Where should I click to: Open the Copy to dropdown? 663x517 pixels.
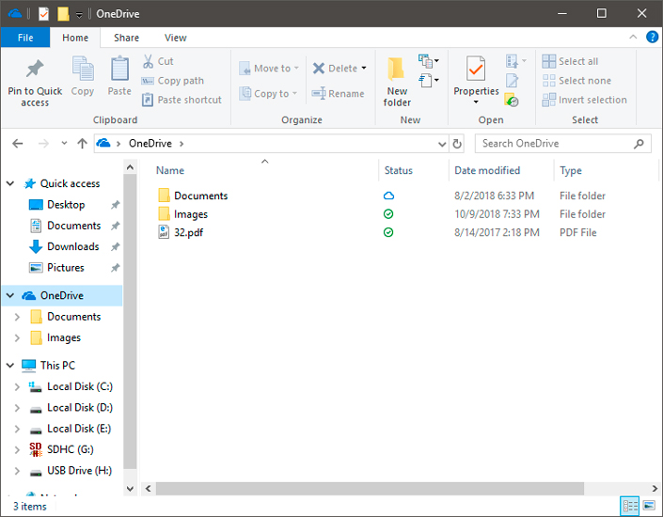(268, 93)
